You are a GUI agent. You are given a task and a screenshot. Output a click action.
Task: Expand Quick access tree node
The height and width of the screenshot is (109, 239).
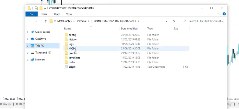point(28,32)
